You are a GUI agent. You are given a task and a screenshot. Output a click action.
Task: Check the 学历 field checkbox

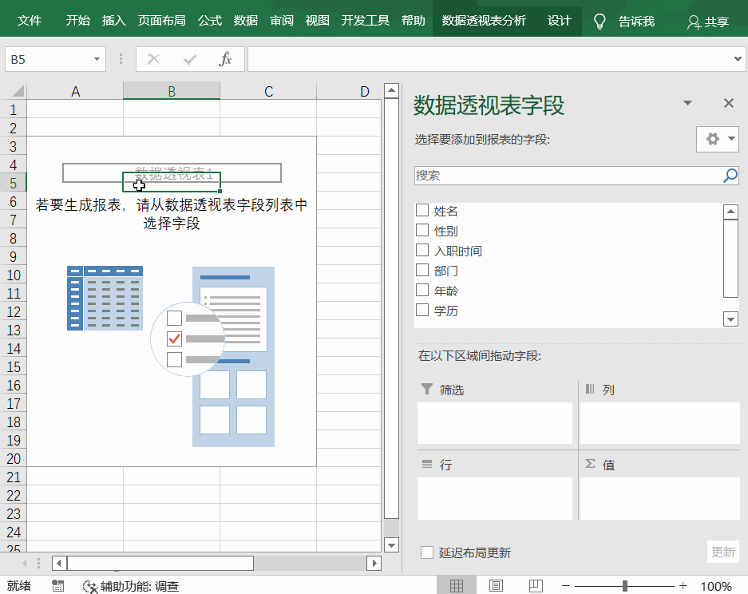point(422,310)
